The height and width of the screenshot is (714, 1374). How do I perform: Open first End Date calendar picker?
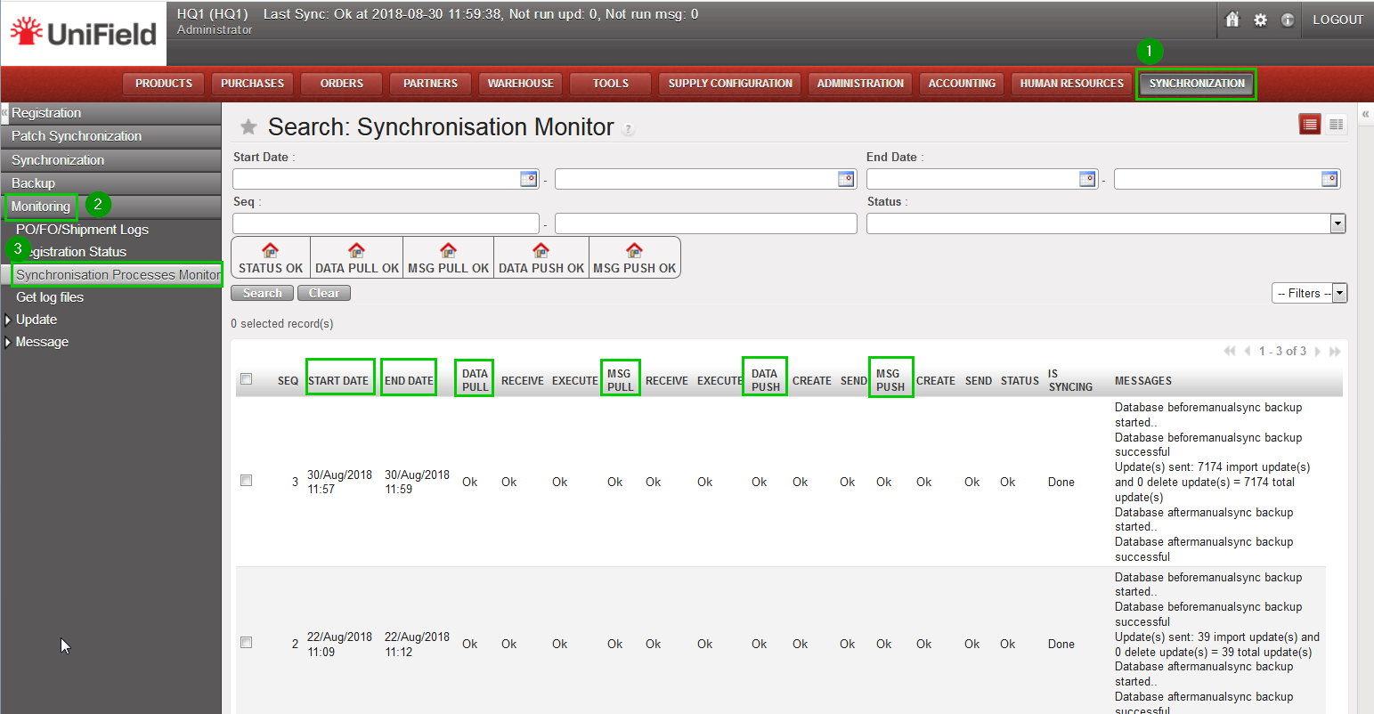click(x=1087, y=179)
